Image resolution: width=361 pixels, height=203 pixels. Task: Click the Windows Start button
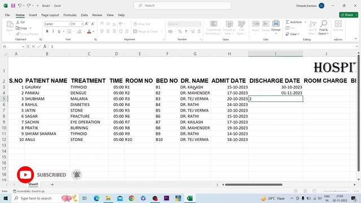[x=6, y=198]
